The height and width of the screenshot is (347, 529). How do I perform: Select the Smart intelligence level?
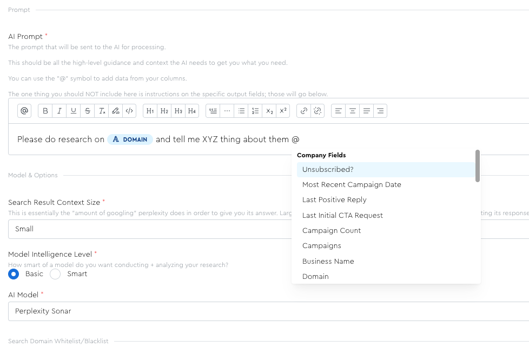(55, 274)
